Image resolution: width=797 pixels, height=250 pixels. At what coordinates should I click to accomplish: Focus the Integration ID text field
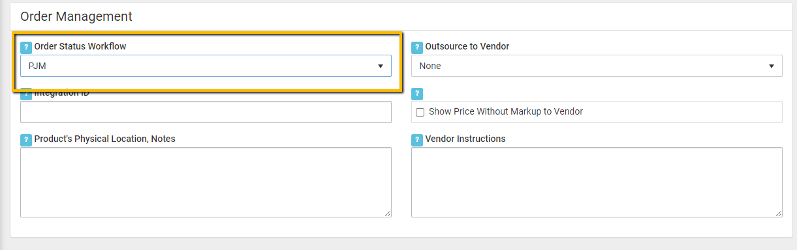pyautogui.click(x=206, y=112)
